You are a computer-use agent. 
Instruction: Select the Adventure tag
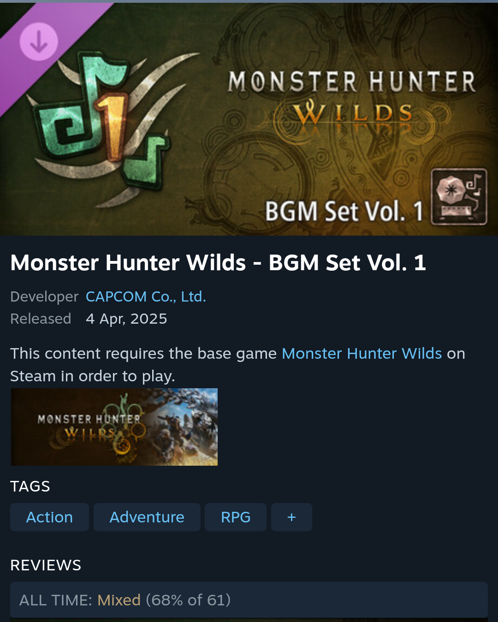147,517
